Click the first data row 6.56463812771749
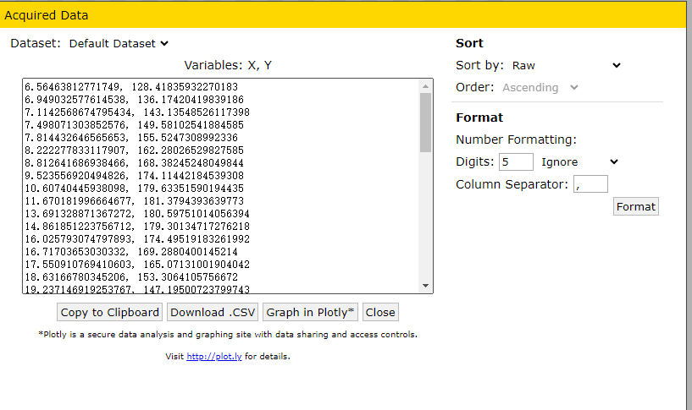692x410 pixels. click(x=131, y=87)
